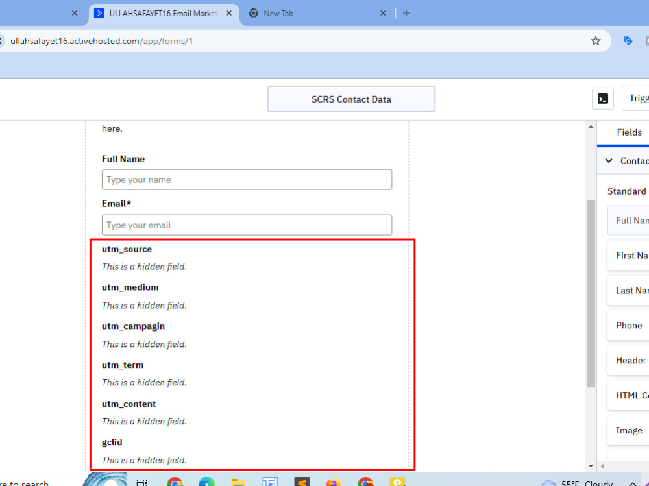Open Firefox from the taskbar
This screenshot has width=649, height=486.
[x=334, y=482]
